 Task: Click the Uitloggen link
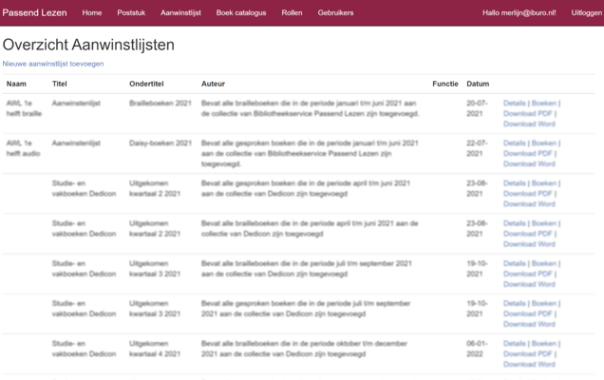click(586, 13)
